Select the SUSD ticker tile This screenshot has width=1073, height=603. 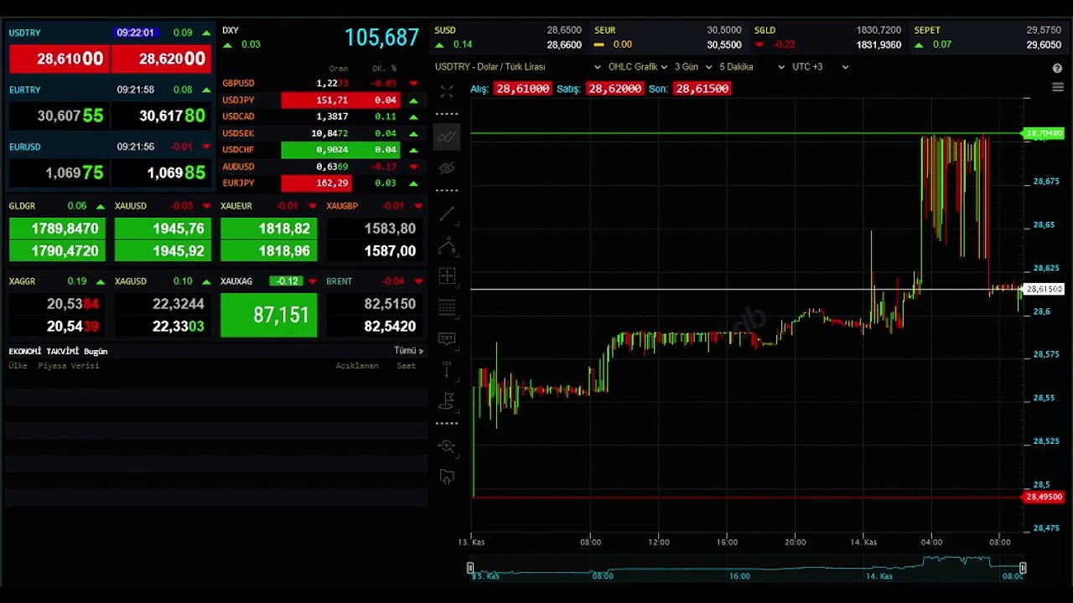pyautogui.click(x=508, y=37)
